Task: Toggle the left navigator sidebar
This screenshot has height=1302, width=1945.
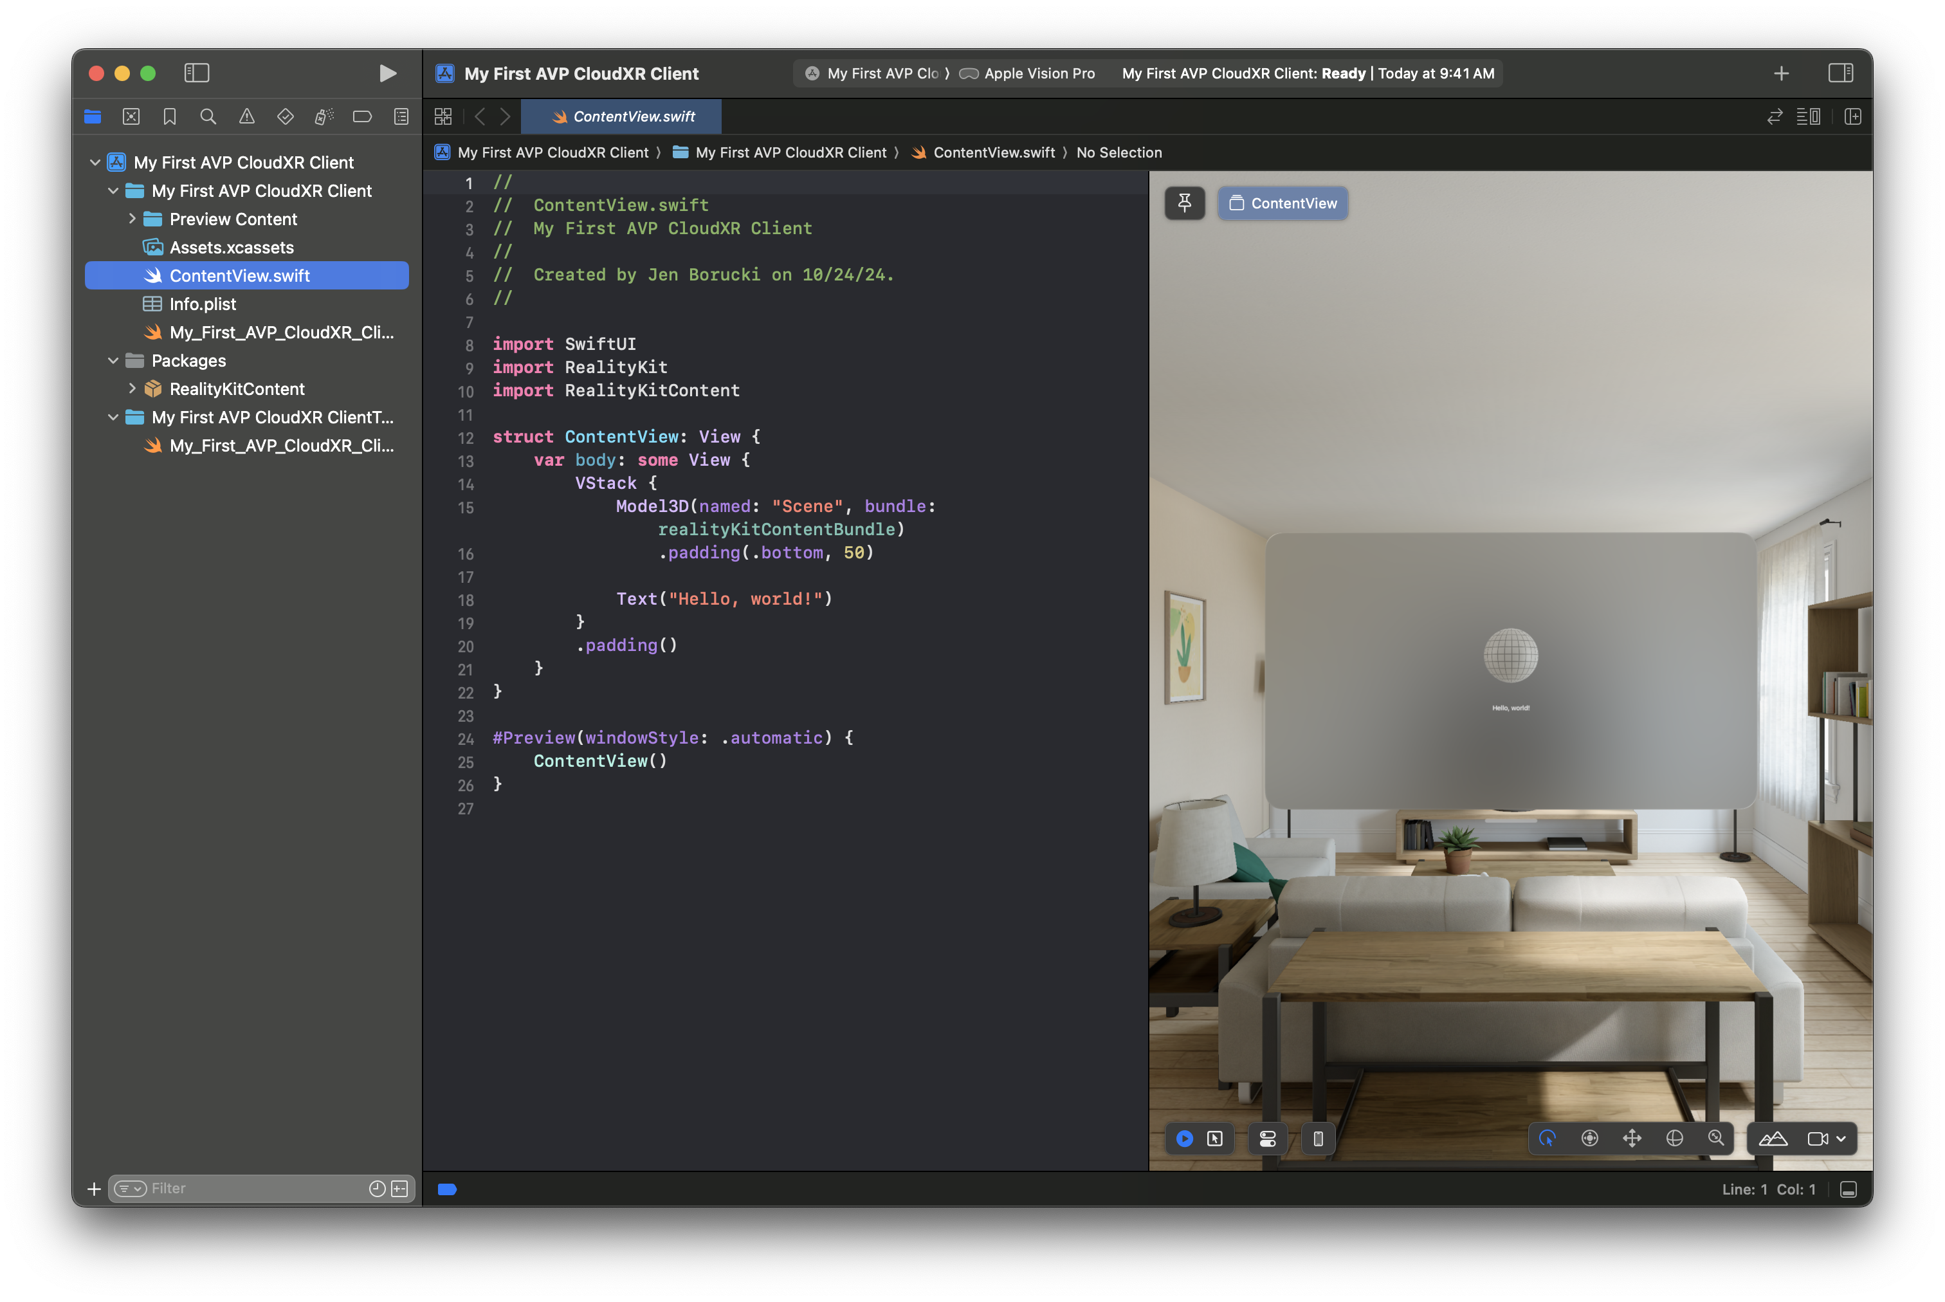Action: pos(197,73)
